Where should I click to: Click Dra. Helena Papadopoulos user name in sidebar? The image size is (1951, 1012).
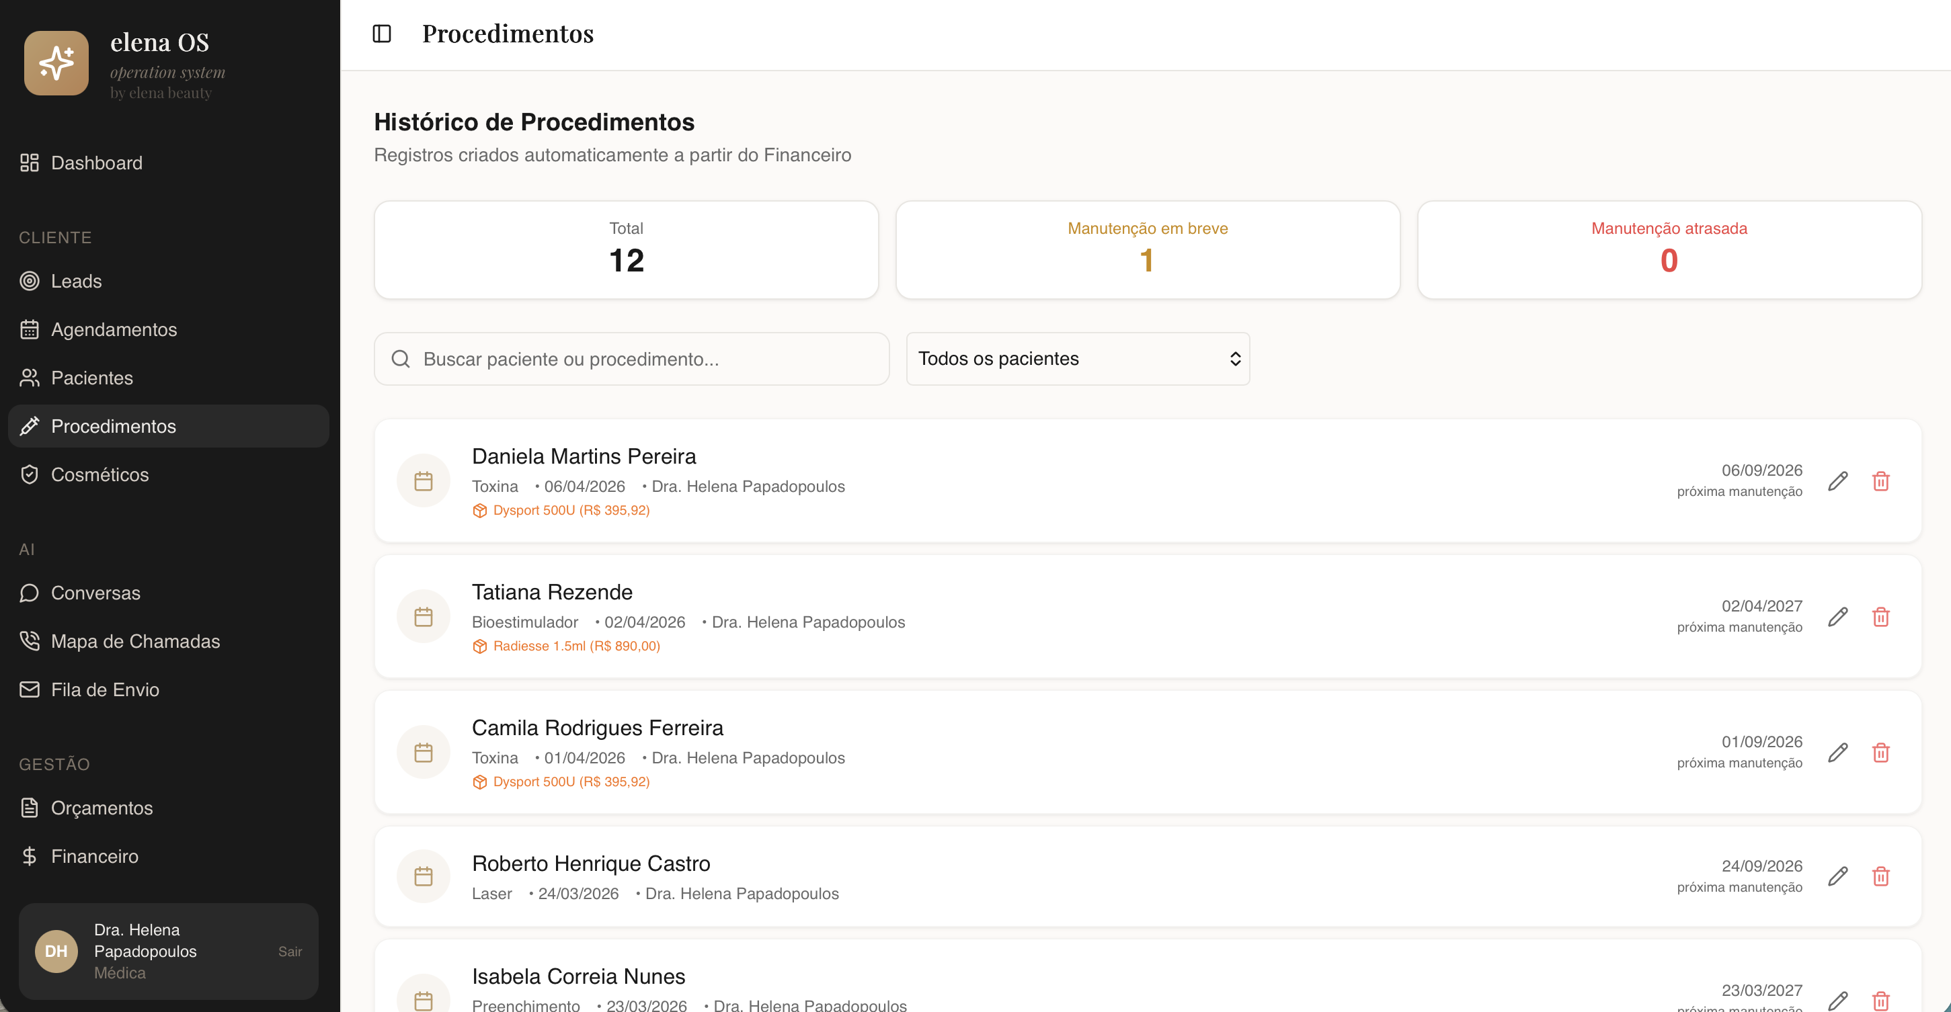pos(145,941)
